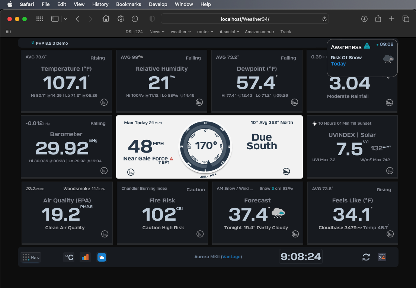
Task: Open the Weather34 logo icon in footer
Action: click(x=382, y=257)
